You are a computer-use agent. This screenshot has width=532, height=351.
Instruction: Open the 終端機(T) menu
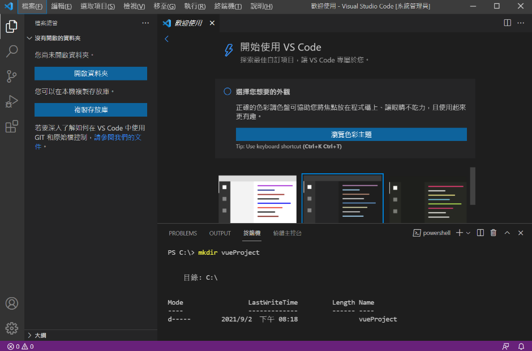click(x=228, y=6)
